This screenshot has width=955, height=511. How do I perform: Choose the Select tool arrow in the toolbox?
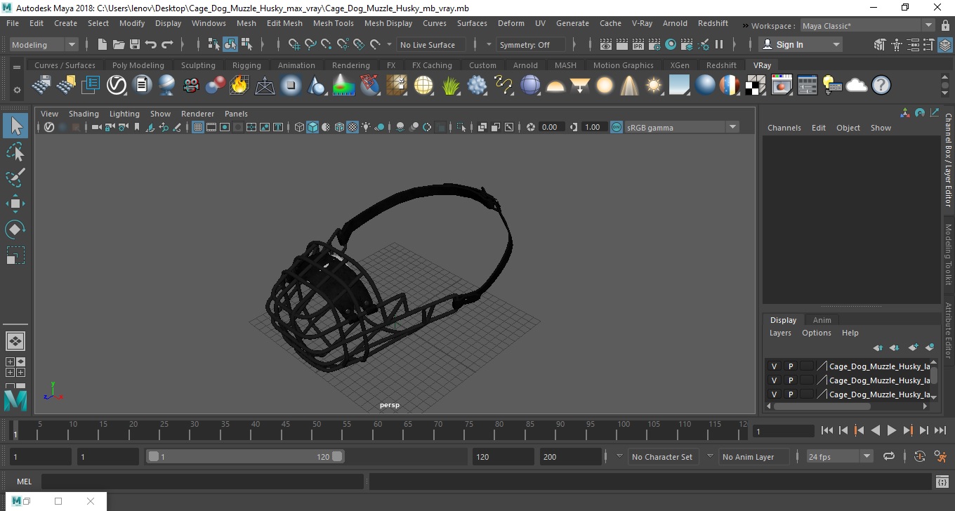pos(15,126)
